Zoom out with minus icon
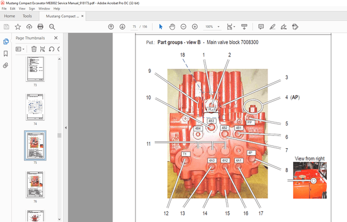Image resolution: width=347 pixels, height=222 pixels. (183, 27)
